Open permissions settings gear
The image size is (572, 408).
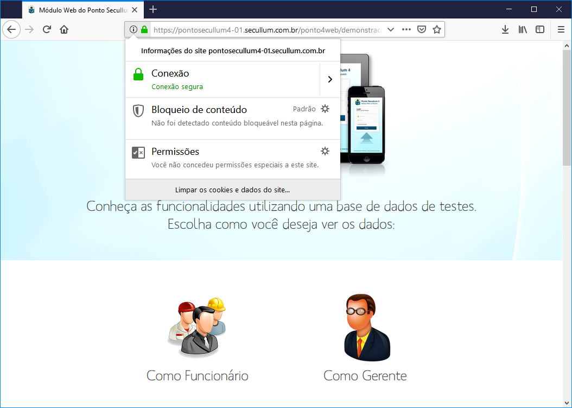click(x=325, y=151)
